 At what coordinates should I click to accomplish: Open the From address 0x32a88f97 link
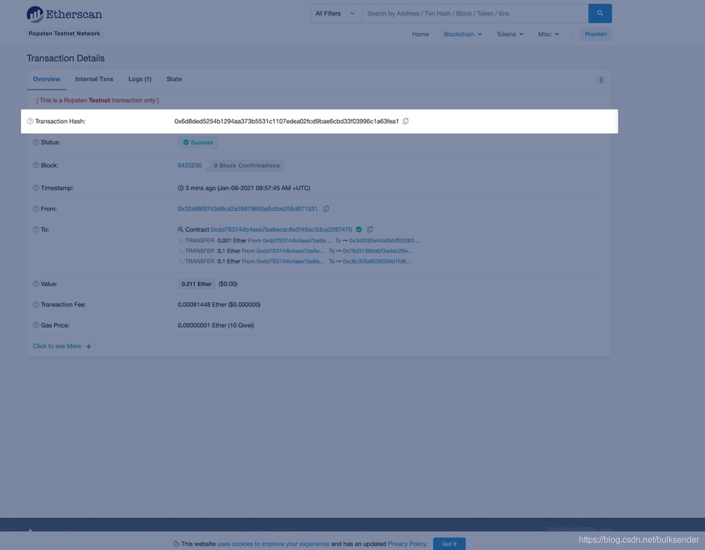coord(248,209)
